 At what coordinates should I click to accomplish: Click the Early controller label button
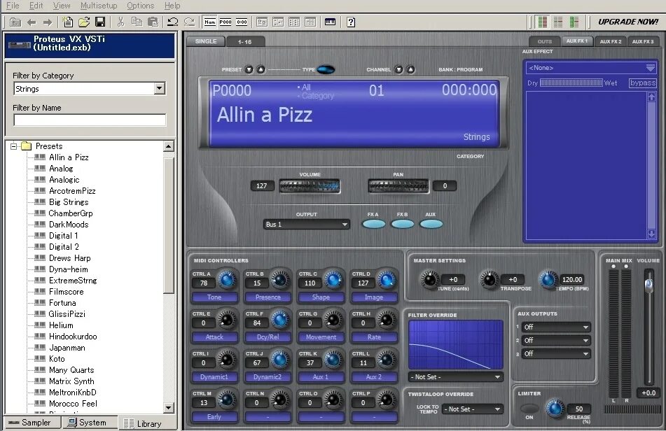214,417
